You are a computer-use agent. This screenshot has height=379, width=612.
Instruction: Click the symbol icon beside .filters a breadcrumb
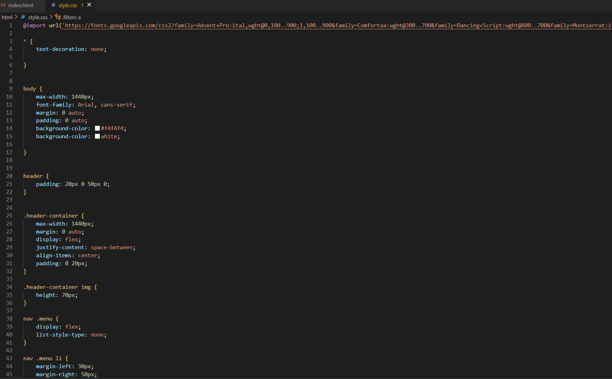(58, 17)
